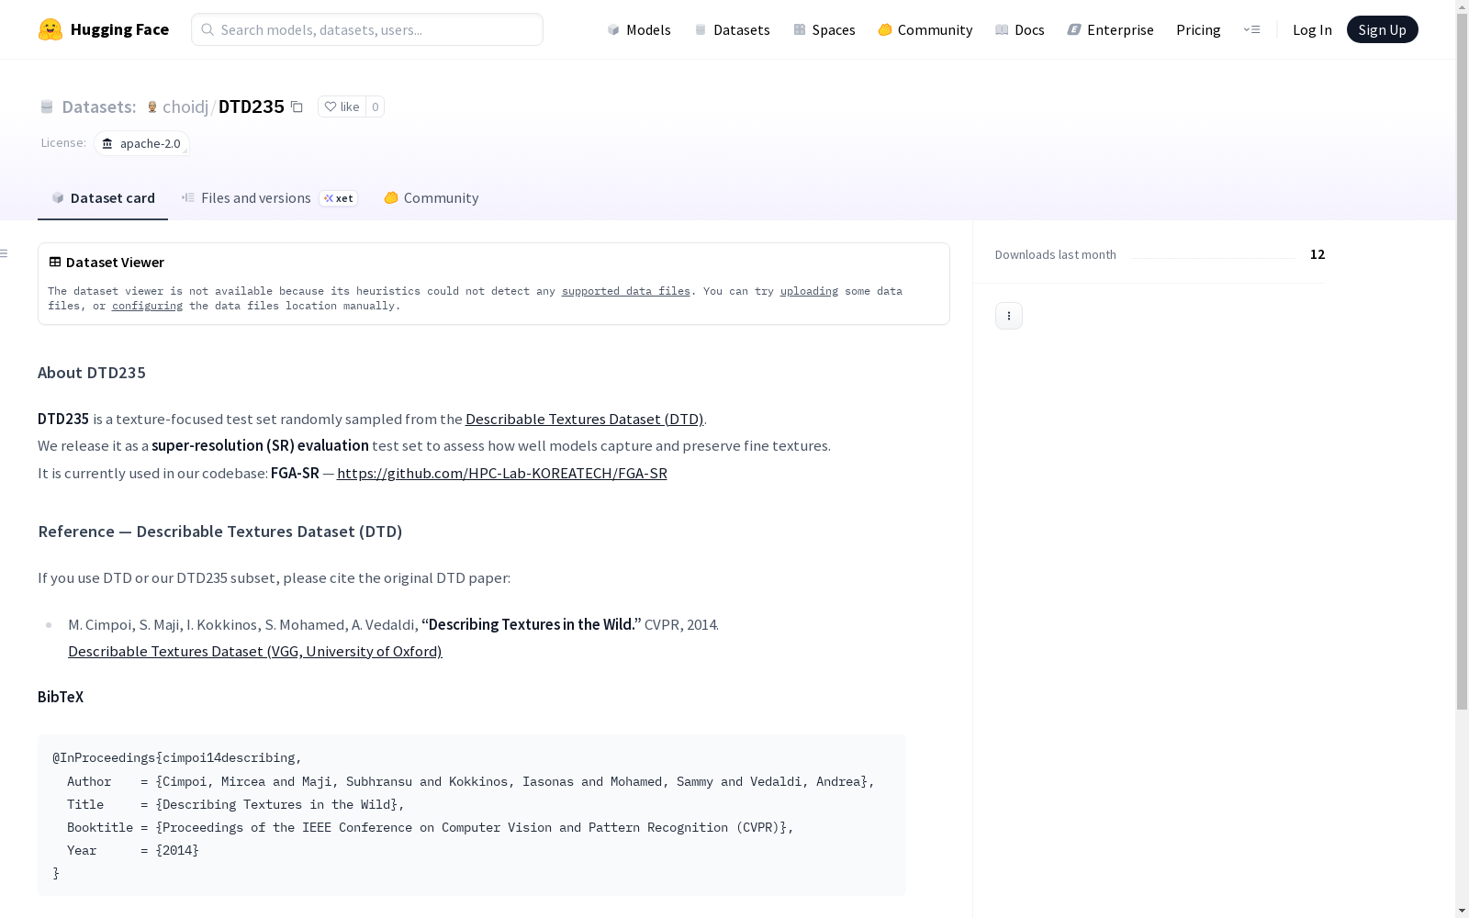This screenshot has height=918, width=1469.
Task: Click the About DTD235 heading
Action: click(92, 373)
